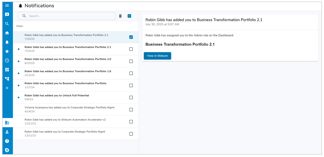Open the Help question mark icon

pyautogui.click(x=7, y=141)
